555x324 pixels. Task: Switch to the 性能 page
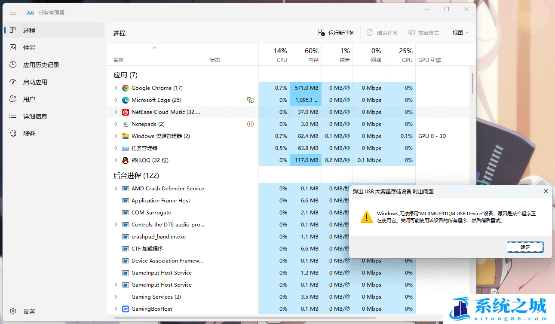pos(54,48)
